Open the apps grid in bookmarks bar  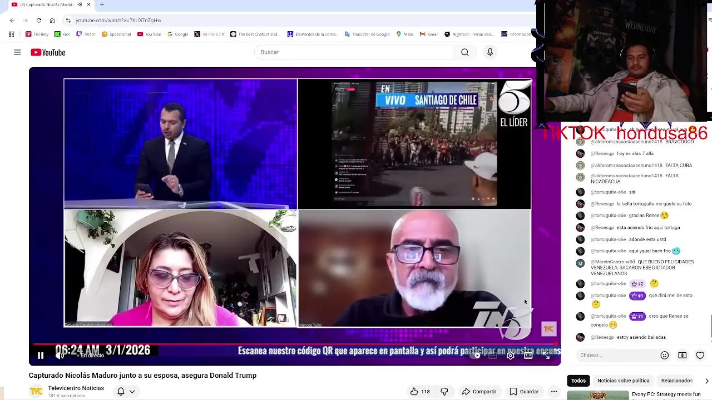click(11, 34)
